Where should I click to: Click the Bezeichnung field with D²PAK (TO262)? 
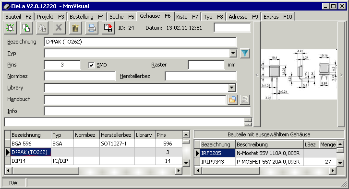click(x=140, y=42)
